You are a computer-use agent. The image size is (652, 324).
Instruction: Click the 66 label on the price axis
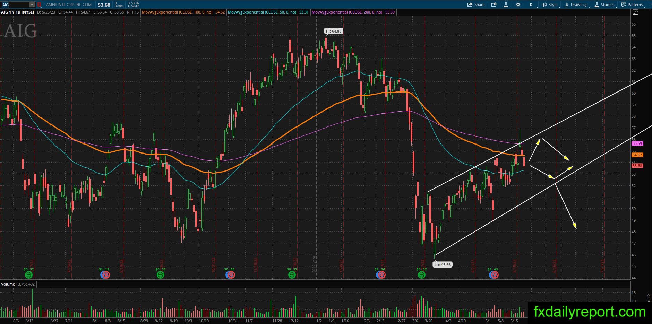point(634,24)
